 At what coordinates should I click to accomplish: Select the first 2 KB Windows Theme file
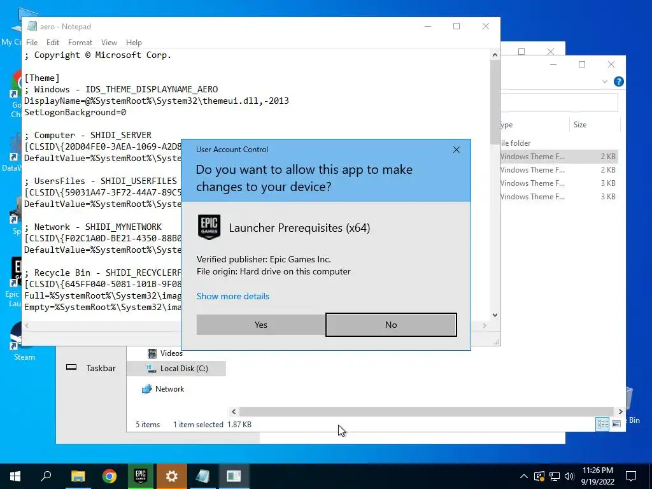click(559, 157)
